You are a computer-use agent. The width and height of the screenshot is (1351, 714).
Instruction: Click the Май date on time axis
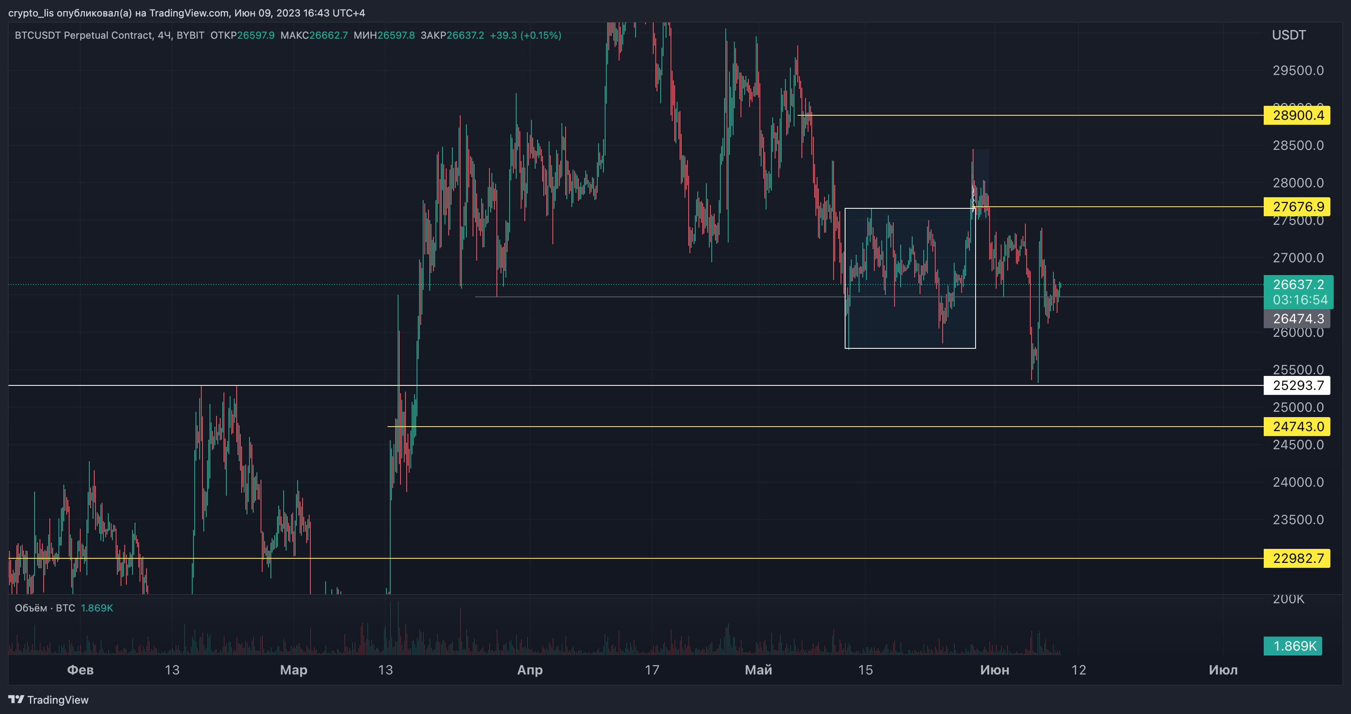[x=758, y=670]
